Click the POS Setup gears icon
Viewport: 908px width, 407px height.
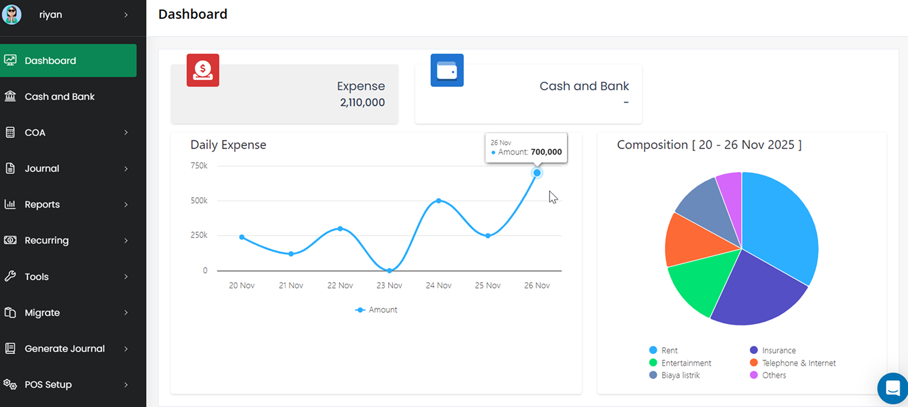[10, 384]
